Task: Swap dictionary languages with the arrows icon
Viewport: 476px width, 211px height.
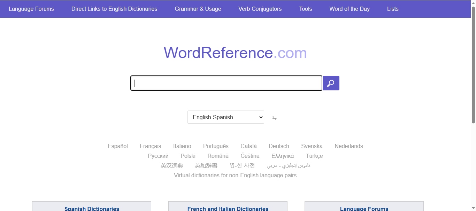Action: tap(275, 118)
